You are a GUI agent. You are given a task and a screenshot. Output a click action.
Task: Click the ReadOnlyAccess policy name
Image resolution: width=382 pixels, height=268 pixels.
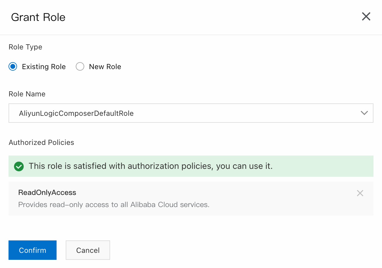pyautogui.click(x=47, y=193)
